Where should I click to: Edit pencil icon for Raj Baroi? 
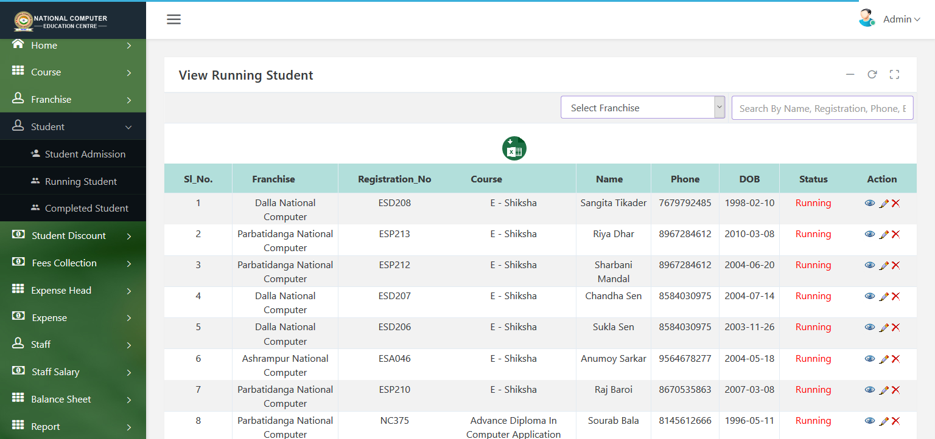884,390
